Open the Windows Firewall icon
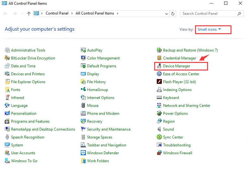The image size is (247, 178). pyautogui.click(x=159, y=153)
